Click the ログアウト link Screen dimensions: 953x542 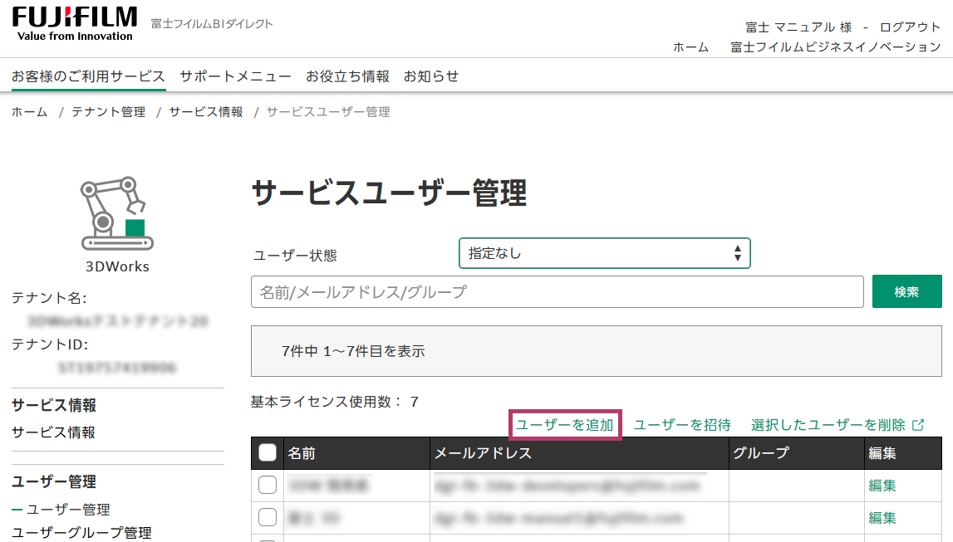910,27
